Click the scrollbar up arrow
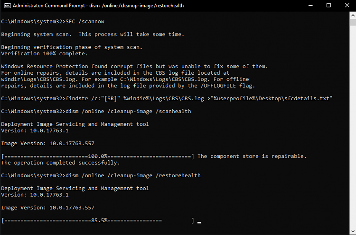This screenshot has height=235, width=356. click(353, 16)
